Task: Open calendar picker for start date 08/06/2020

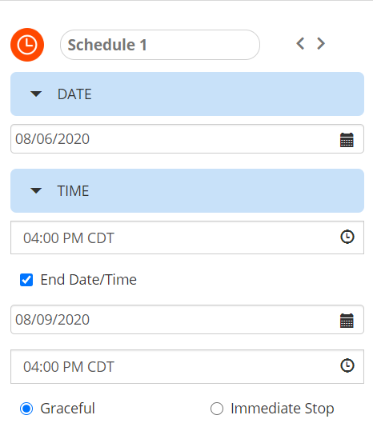Action: coord(347,139)
